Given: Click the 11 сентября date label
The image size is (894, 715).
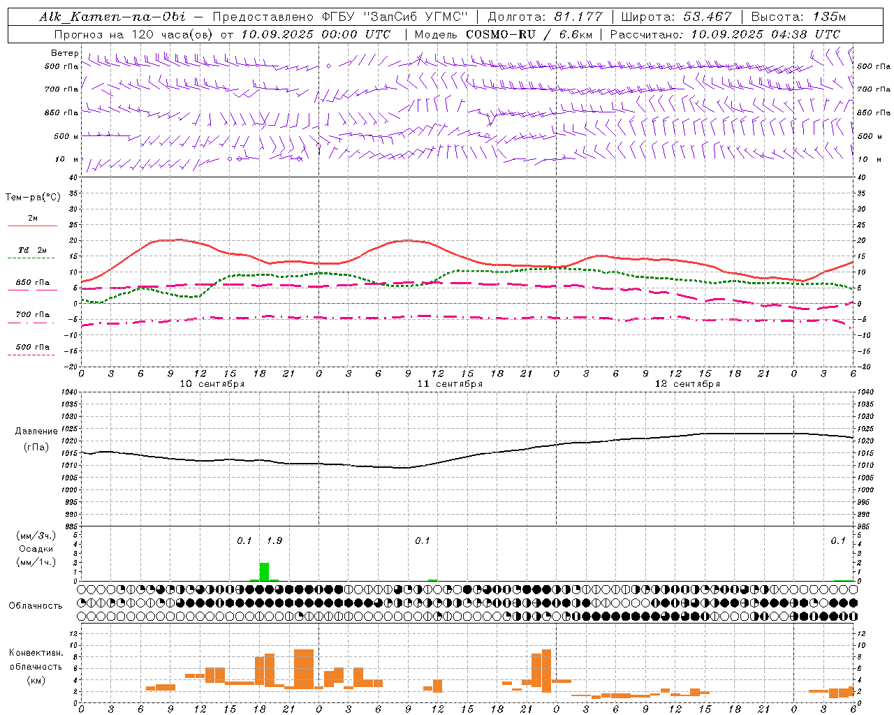Looking at the screenshot, I should 450,384.
